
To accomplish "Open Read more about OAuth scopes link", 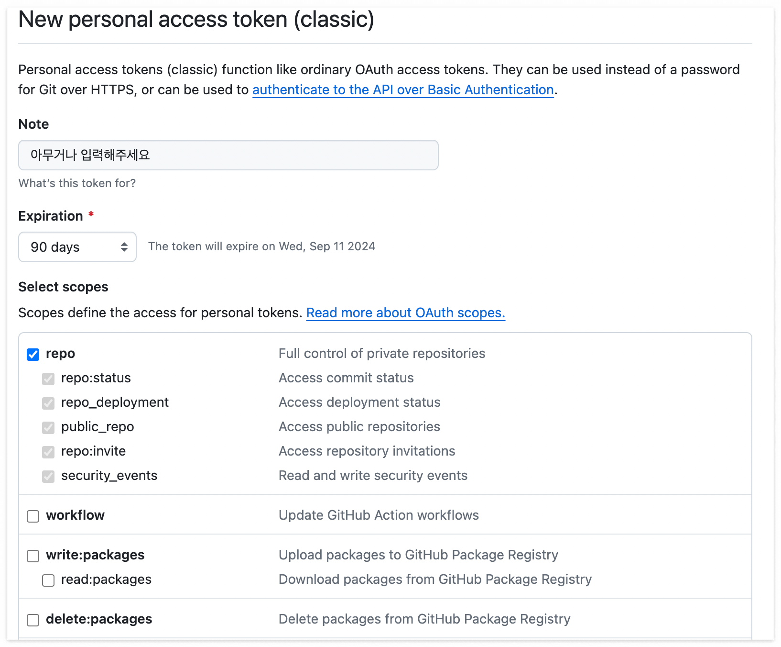I will pyautogui.click(x=405, y=313).
